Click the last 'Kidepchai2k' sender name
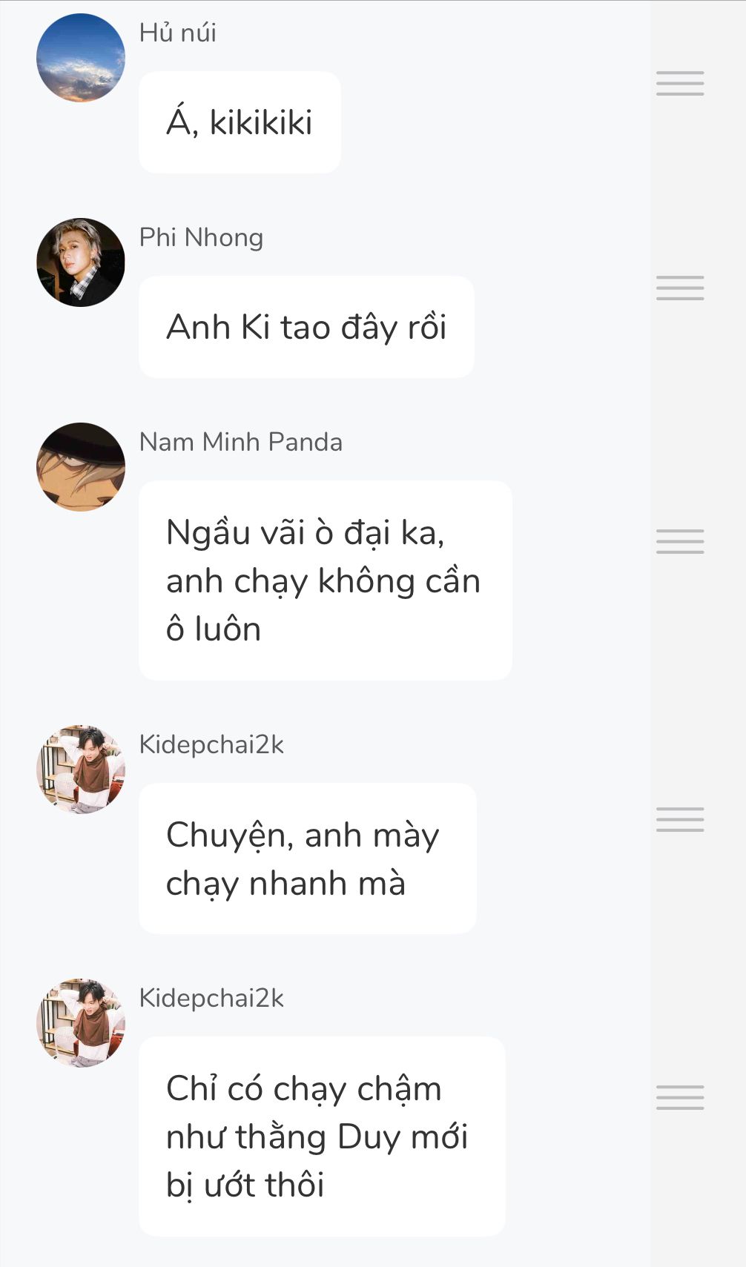 click(211, 999)
